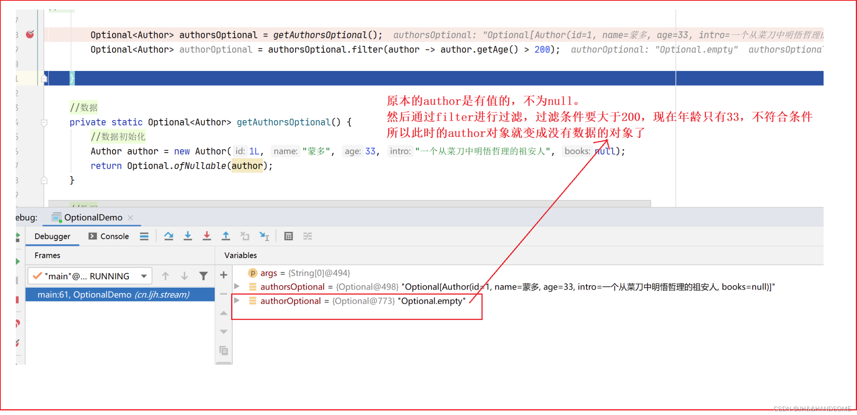This screenshot has height=415, width=857.
Task: Click the authorsOptional variable name
Action: point(293,287)
